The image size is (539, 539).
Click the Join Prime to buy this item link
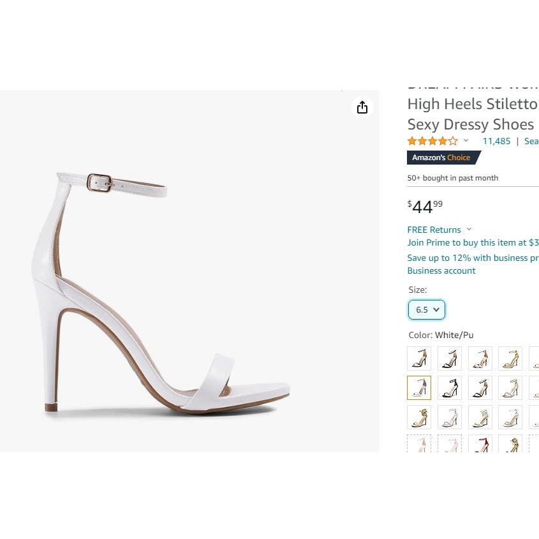pyautogui.click(x=473, y=242)
